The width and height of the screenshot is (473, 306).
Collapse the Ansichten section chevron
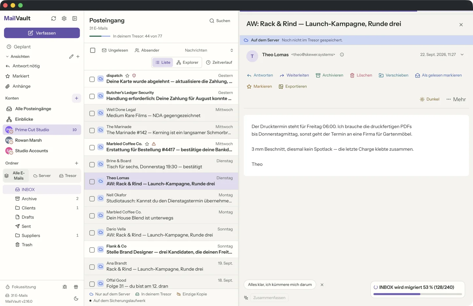click(x=7, y=56)
